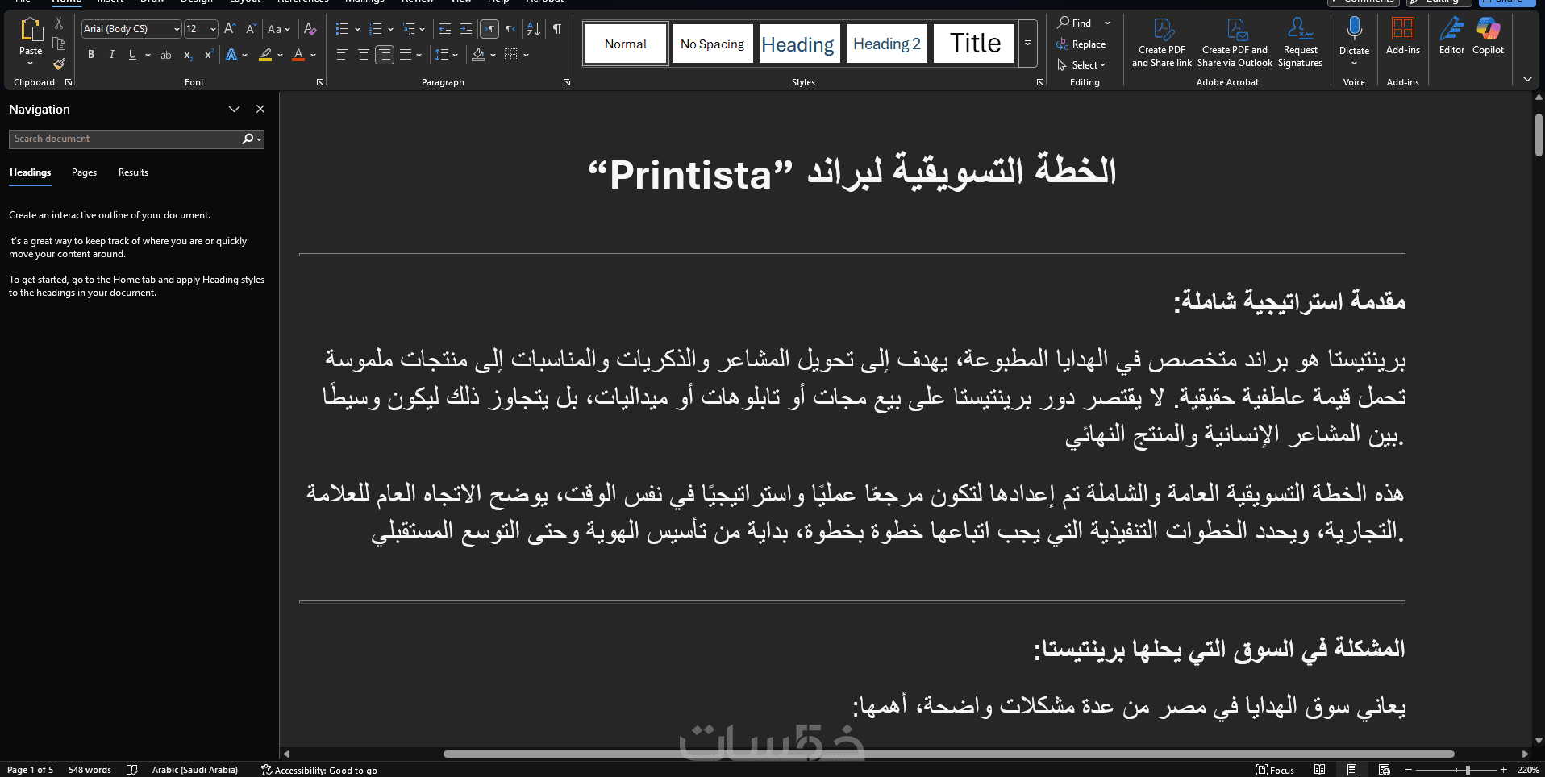
Task: Apply the yellow text highlight color
Action: click(265, 55)
